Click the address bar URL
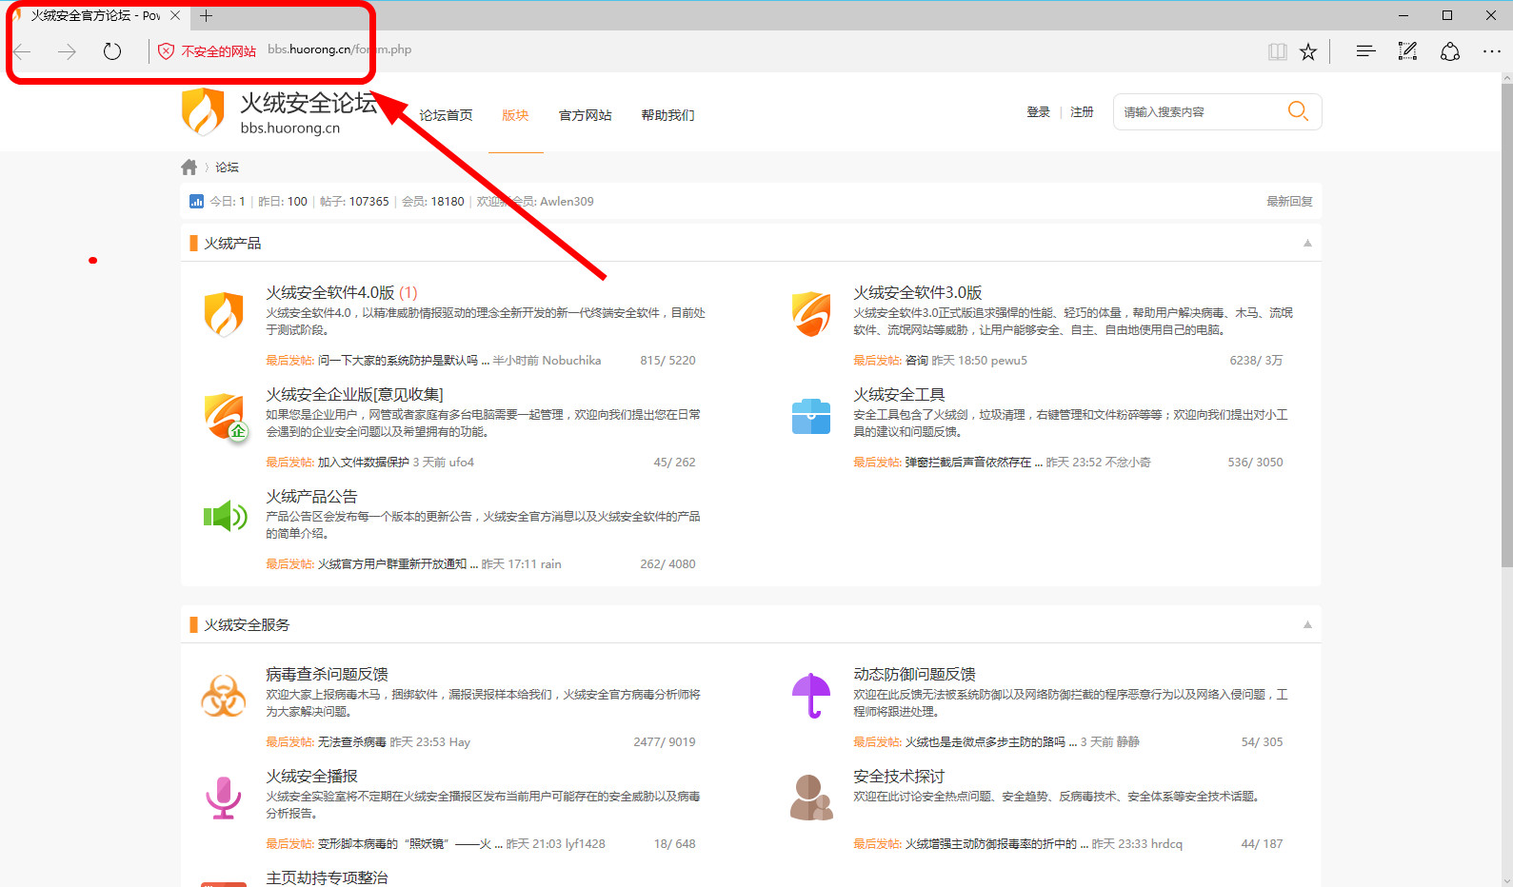The height and width of the screenshot is (887, 1513). click(x=339, y=49)
